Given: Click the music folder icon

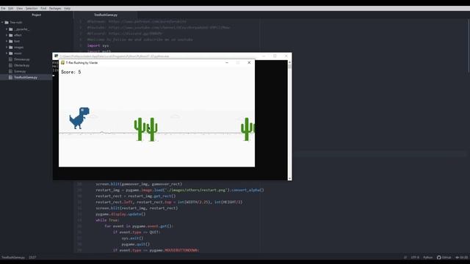Looking at the screenshot, I should point(11,54).
